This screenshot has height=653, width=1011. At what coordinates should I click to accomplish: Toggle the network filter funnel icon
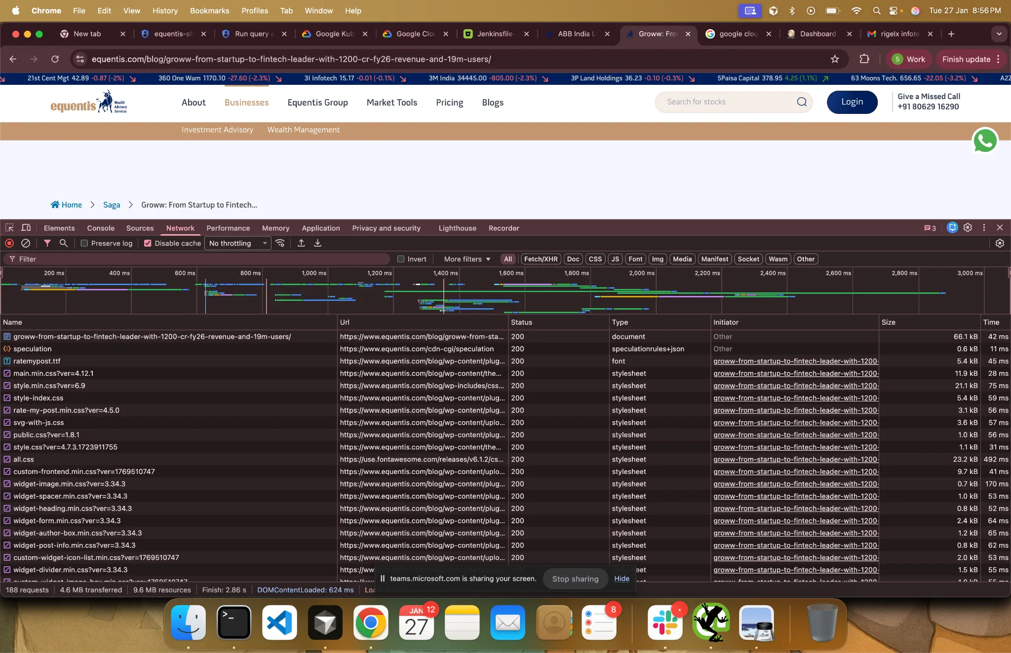click(x=47, y=243)
